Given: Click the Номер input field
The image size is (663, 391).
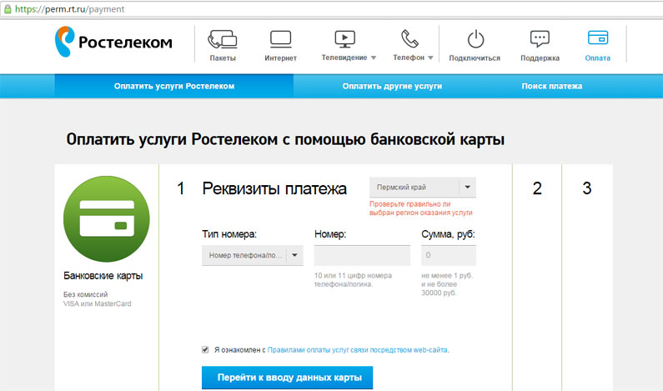Looking at the screenshot, I should [362, 256].
